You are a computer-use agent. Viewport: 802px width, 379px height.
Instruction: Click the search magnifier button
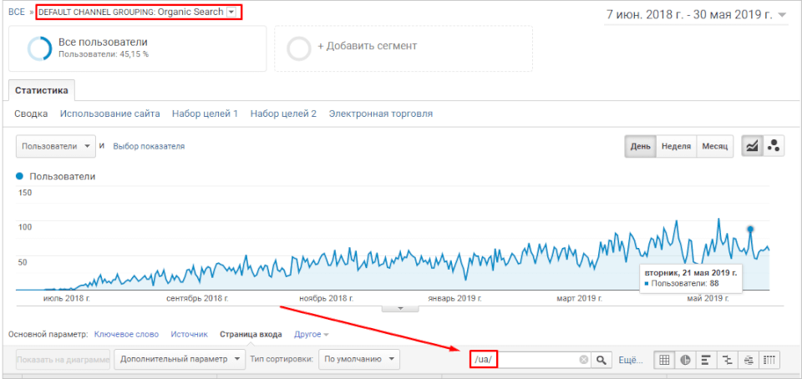pyautogui.click(x=601, y=360)
